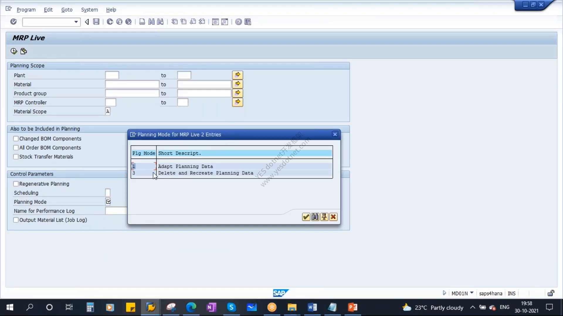
Task: Open the command field dropdown arrow
Action: (76, 22)
